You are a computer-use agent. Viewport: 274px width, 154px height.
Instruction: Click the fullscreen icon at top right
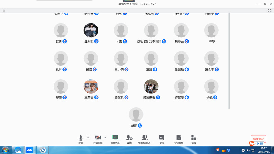[270, 11]
